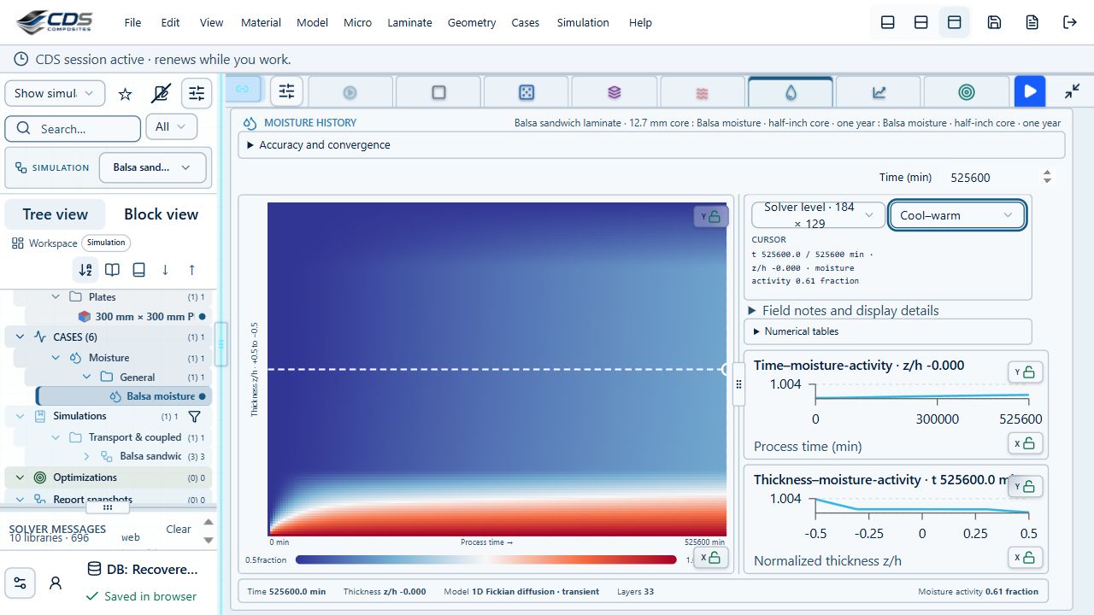Open sidebar filter sliders button

point(197,93)
